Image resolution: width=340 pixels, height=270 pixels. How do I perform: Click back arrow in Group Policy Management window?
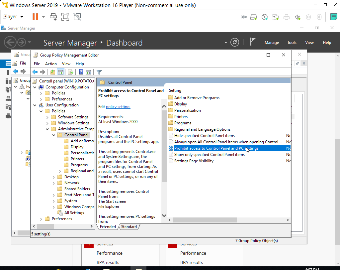point(16,71)
